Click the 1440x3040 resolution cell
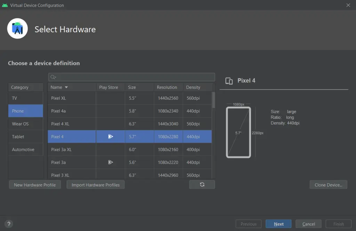This screenshot has height=231, width=356. click(169, 124)
